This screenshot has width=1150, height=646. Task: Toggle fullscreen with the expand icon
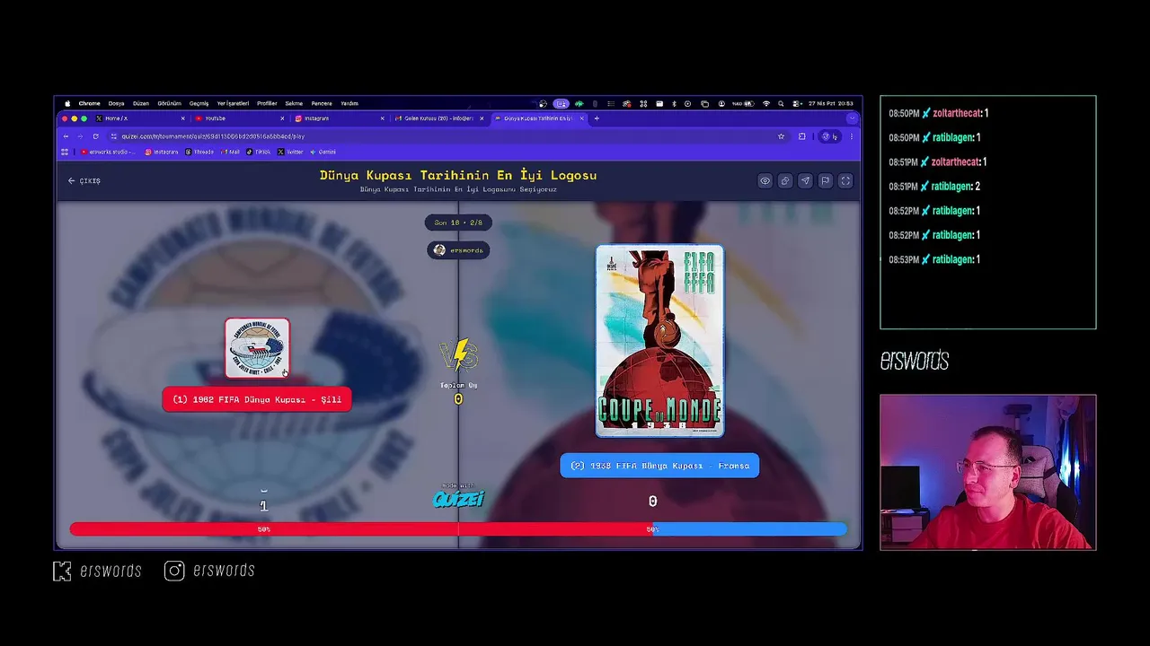845,180
